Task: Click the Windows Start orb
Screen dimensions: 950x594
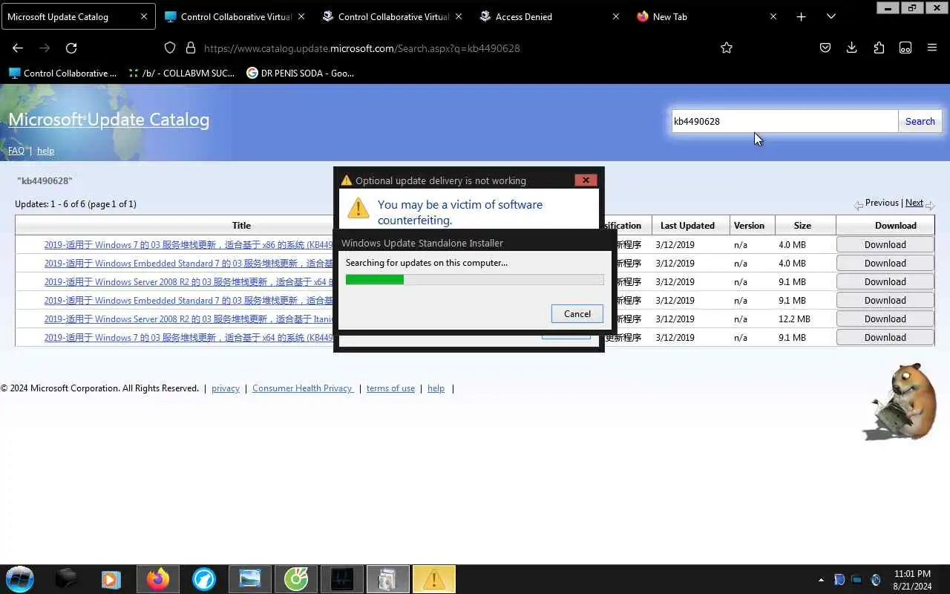Action: click(20, 578)
